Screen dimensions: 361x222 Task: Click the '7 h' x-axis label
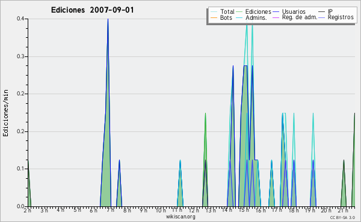coord(110,210)
